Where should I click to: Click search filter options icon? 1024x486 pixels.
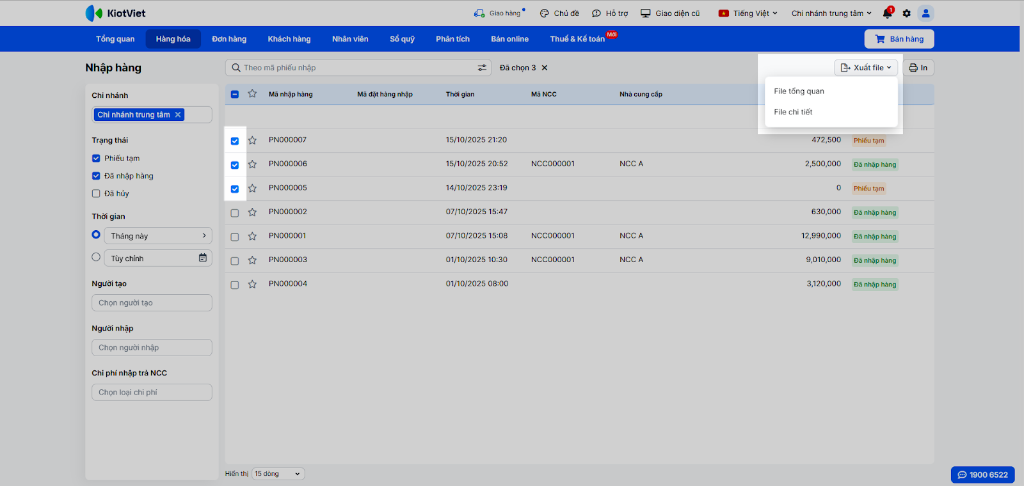click(482, 68)
